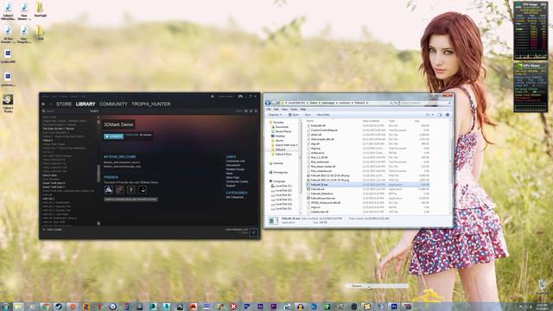This screenshot has height=311, width=553.
Task: Select The Elder Scrolls V: Skyrim in game list
Action: [59, 129]
